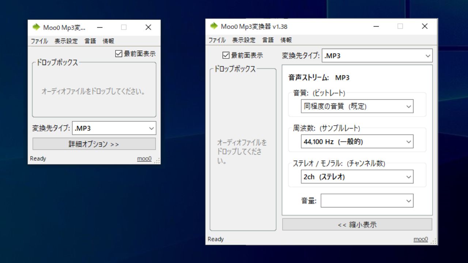Viewport: 468px width, 263px height.
Task: Click the resize grip of the small window
Action: point(157,161)
